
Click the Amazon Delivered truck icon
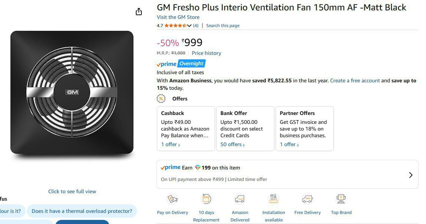[240, 199]
